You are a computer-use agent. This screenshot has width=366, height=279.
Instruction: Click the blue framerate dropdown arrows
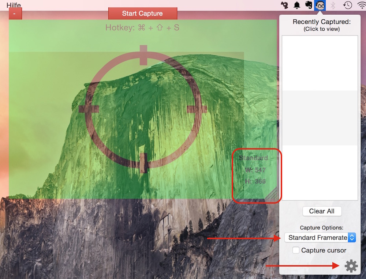pos(352,238)
